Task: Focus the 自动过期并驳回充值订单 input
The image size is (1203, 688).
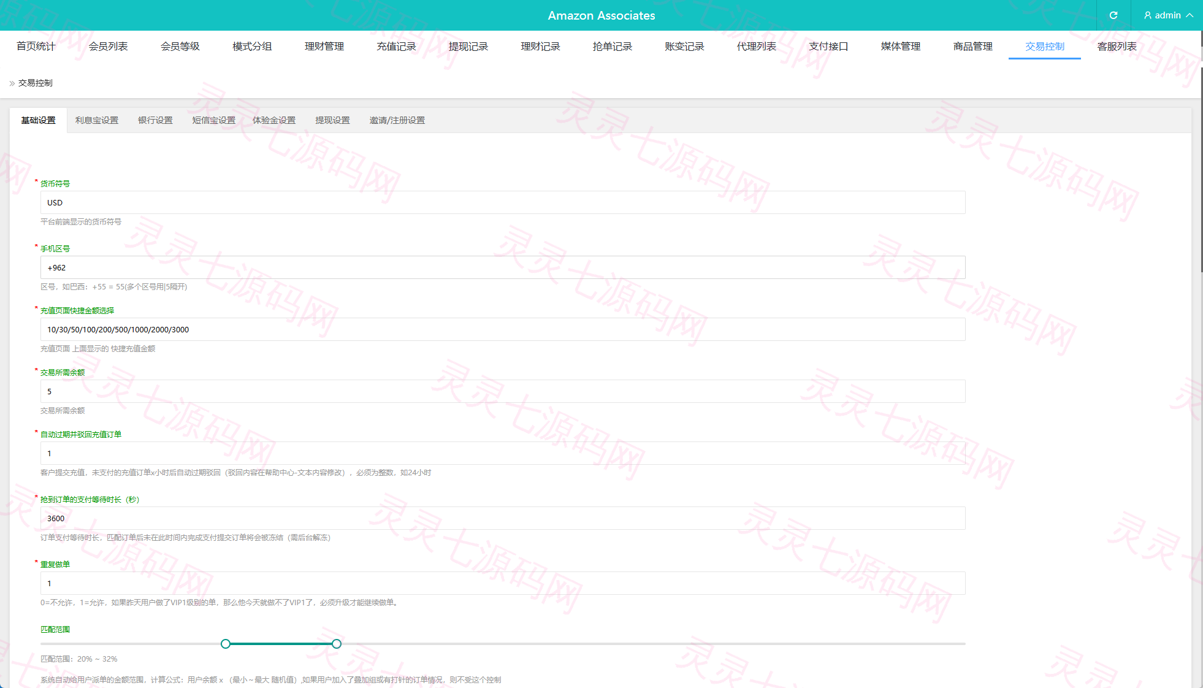Action: coord(503,453)
